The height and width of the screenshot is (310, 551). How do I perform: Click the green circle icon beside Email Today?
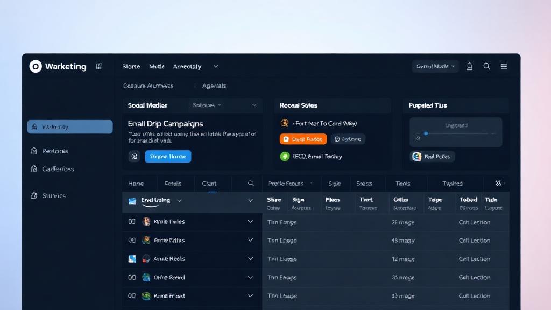click(285, 157)
